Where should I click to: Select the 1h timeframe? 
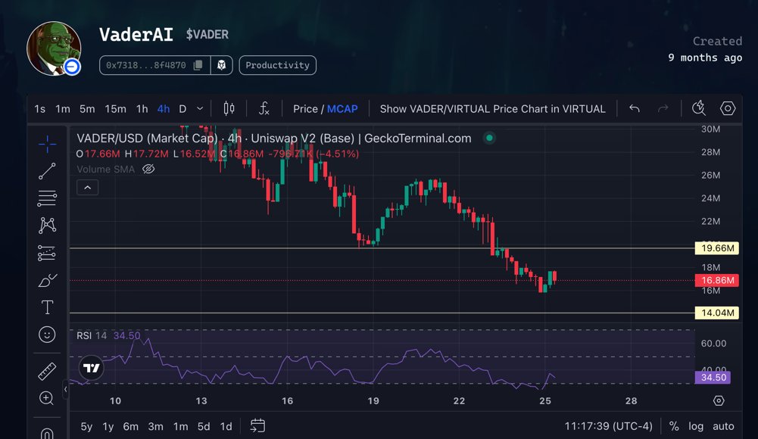click(x=142, y=109)
